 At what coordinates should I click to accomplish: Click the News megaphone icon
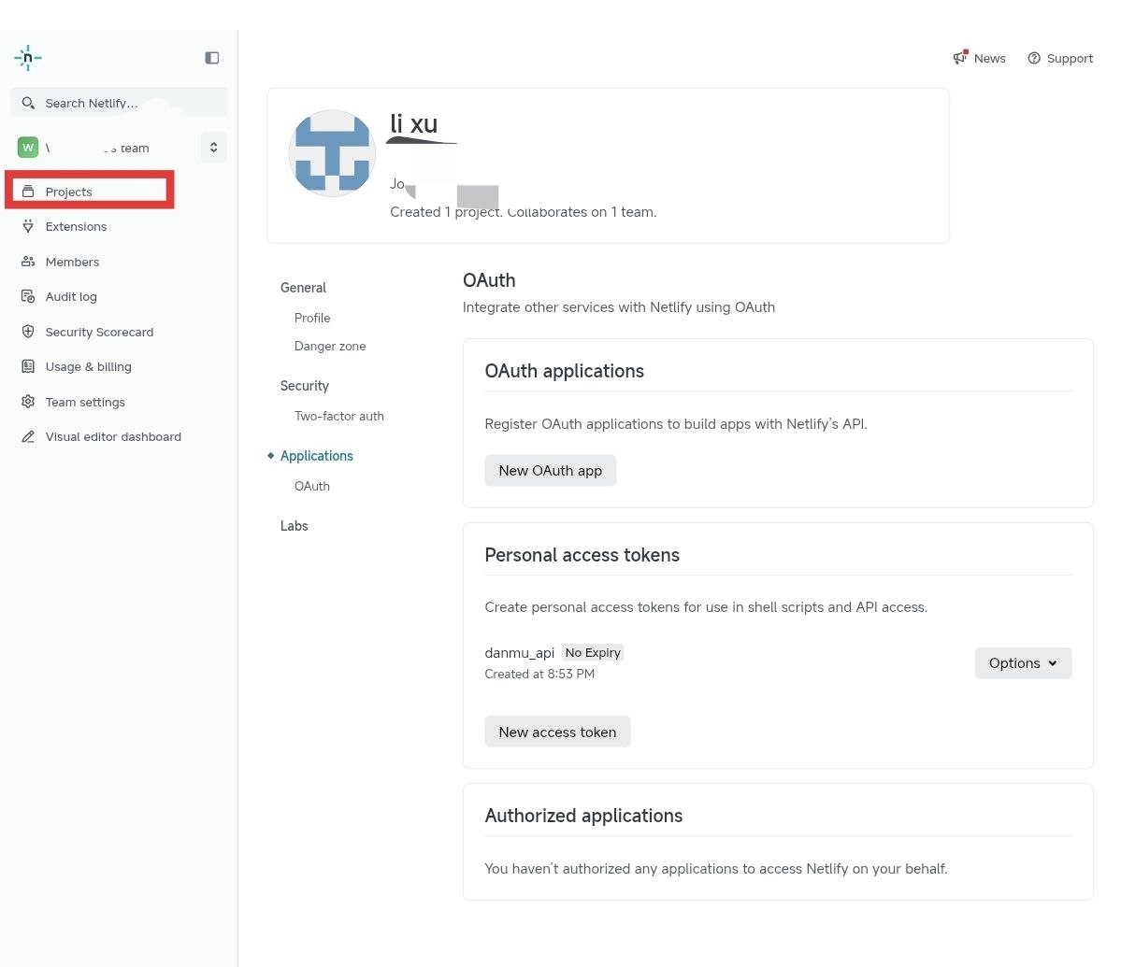(960, 57)
